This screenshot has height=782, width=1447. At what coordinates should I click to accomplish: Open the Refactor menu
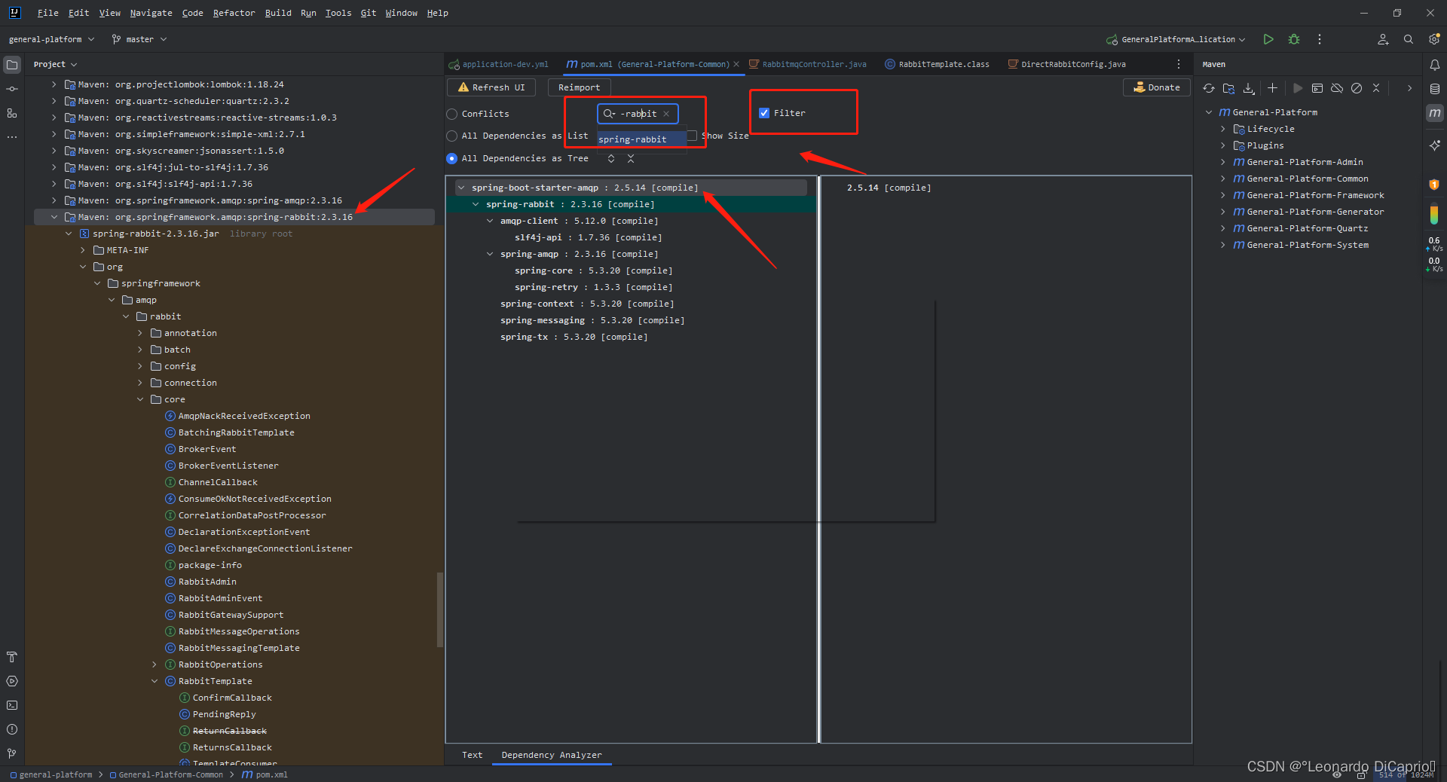[234, 13]
